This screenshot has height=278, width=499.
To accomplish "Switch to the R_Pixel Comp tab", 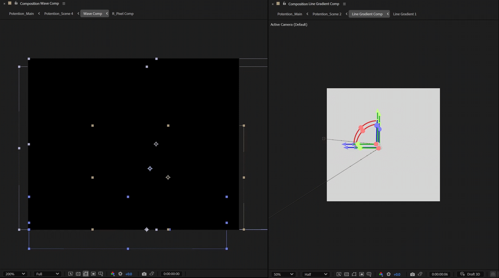I will 123,14.
